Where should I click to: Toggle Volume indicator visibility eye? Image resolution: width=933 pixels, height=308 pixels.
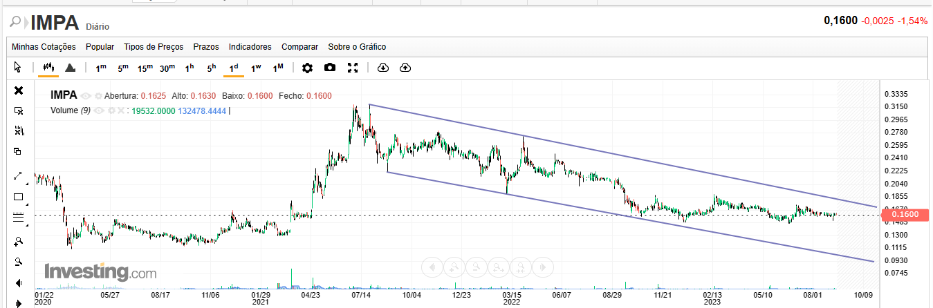pos(100,110)
